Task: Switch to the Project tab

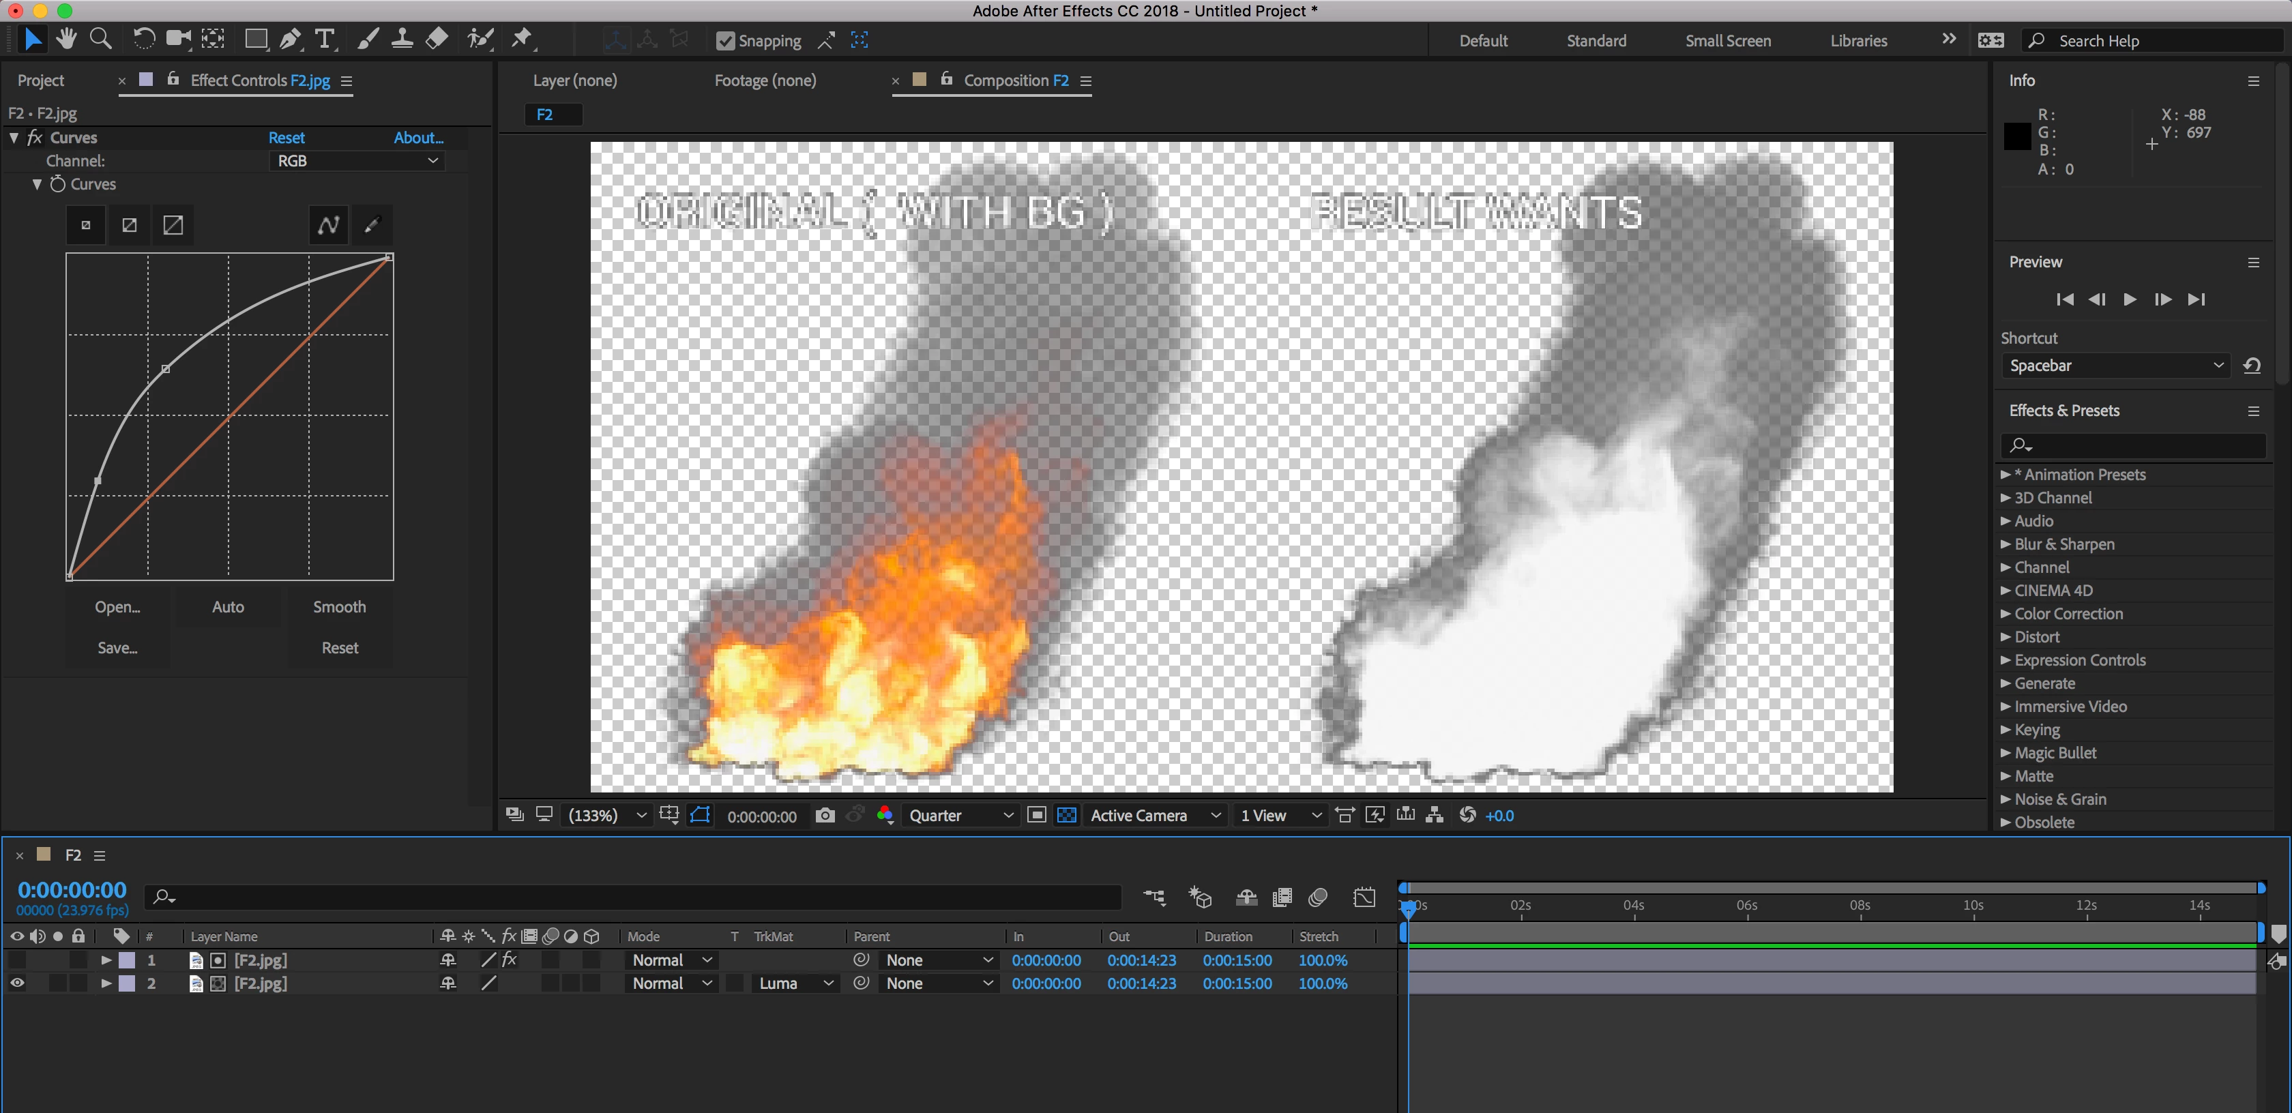Action: [41, 80]
